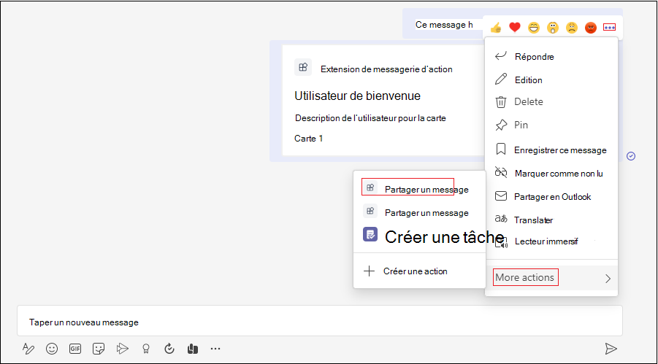Click Description de l'utilisateur pour la carte
Viewport: 658px width, 364px height.
pos(370,118)
